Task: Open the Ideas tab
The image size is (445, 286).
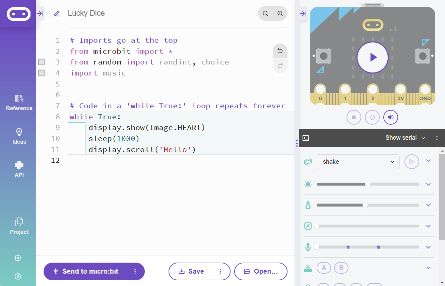Action: tap(19, 136)
